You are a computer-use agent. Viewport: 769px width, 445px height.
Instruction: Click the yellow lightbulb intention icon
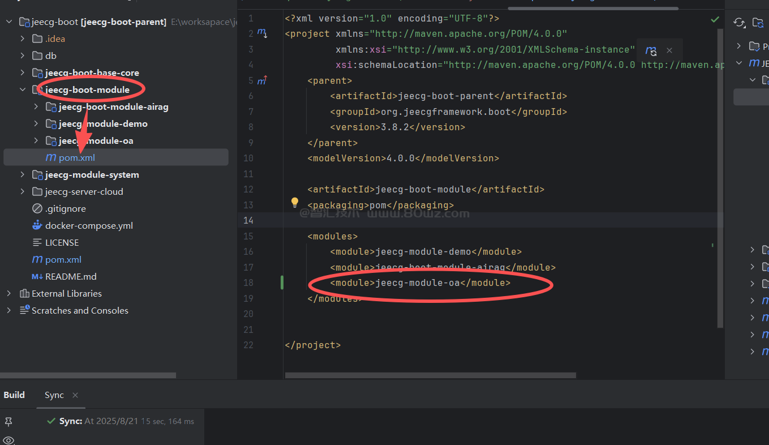(294, 202)
